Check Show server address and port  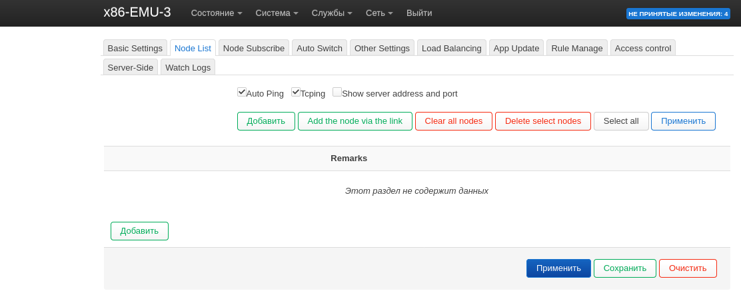coord(337,93)
